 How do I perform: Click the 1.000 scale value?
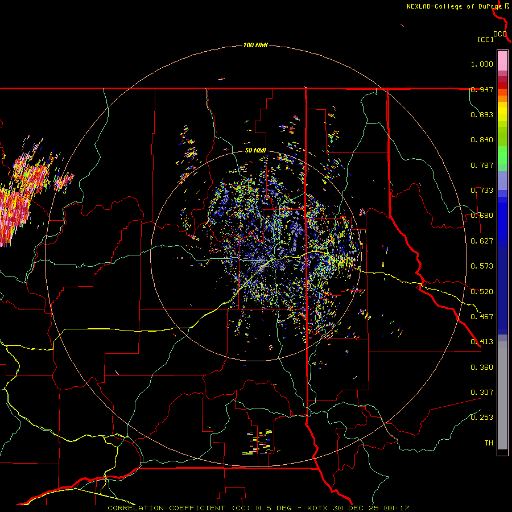482,64
